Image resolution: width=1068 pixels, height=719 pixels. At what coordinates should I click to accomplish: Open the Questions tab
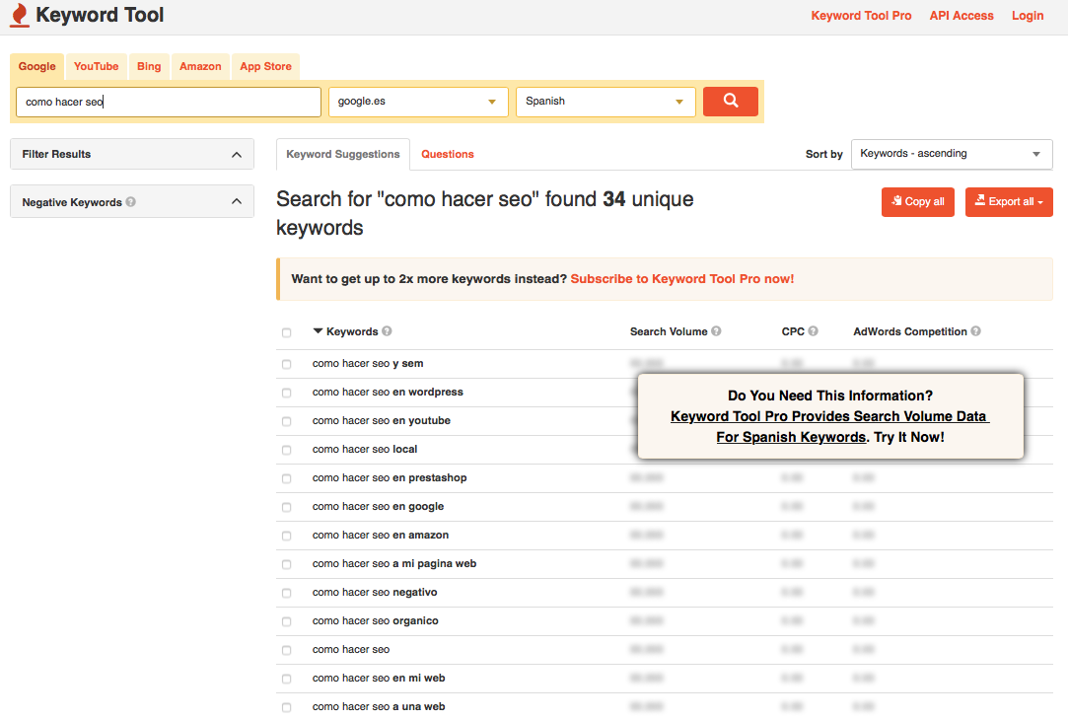coord(448,154)
